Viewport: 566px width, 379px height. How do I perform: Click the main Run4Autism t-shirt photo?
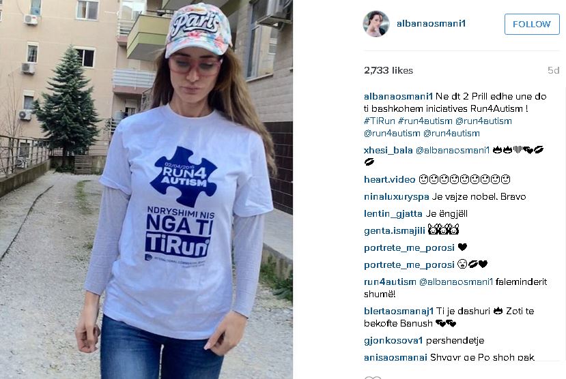pyautogui.click(x=146, y=189)
